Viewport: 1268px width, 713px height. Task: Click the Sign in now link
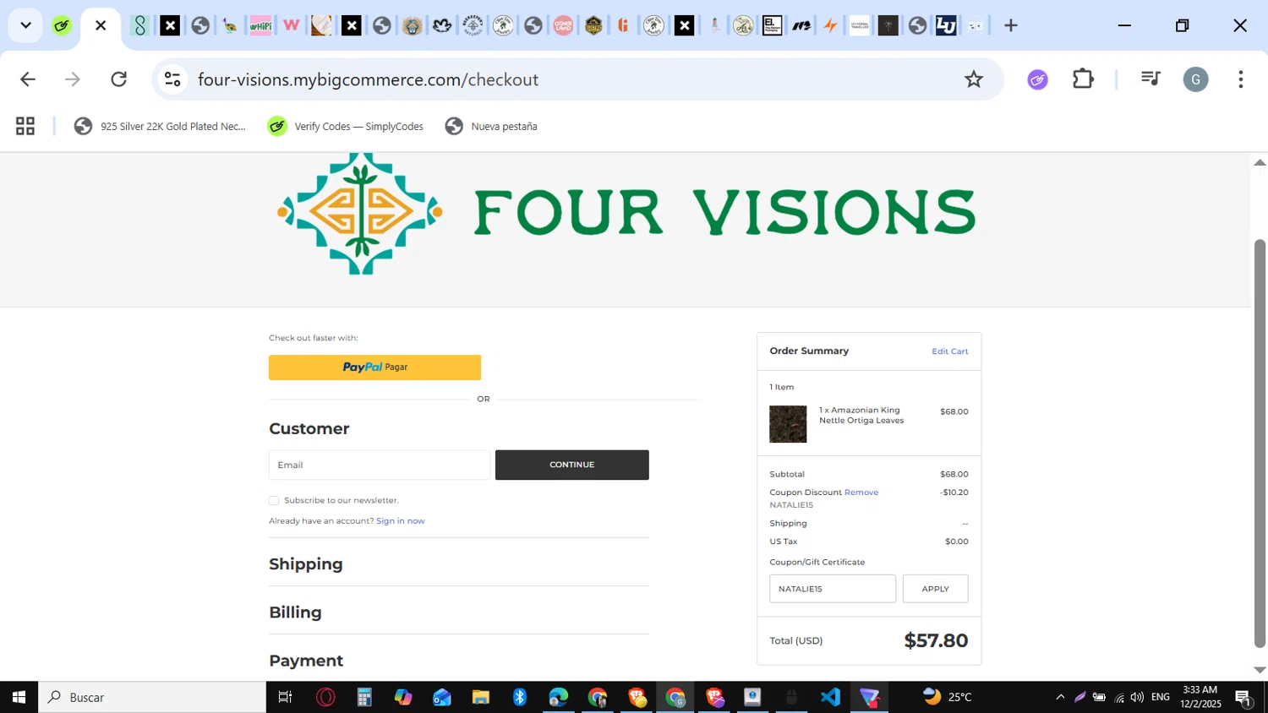pyautogui.click(x=401, y=521)
